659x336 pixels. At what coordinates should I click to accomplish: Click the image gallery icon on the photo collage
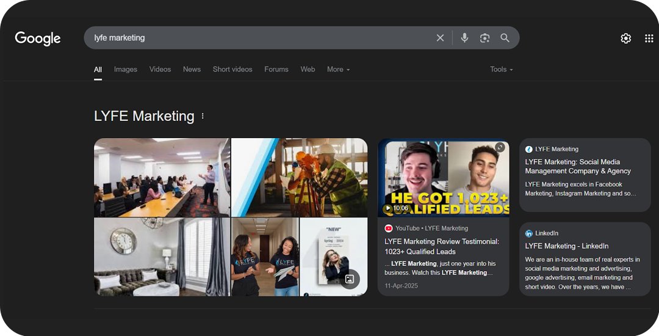pyautogui.click(x=349, y=279)
